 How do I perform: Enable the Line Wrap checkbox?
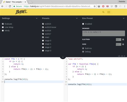click(3, 27)
